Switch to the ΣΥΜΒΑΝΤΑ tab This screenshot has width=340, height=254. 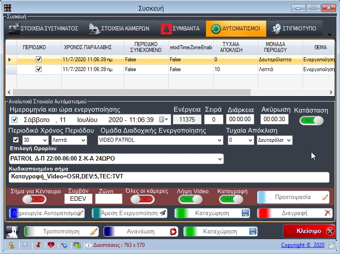tap(181, 29)
